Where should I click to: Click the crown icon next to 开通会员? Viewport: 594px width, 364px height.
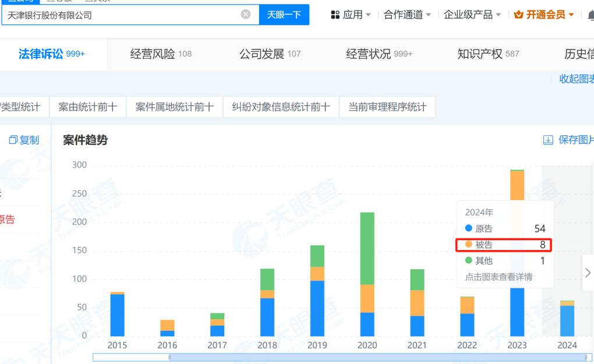(518, 15)
